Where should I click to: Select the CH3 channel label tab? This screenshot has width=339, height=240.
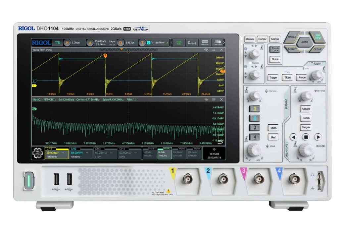click(x=98, y=149)
